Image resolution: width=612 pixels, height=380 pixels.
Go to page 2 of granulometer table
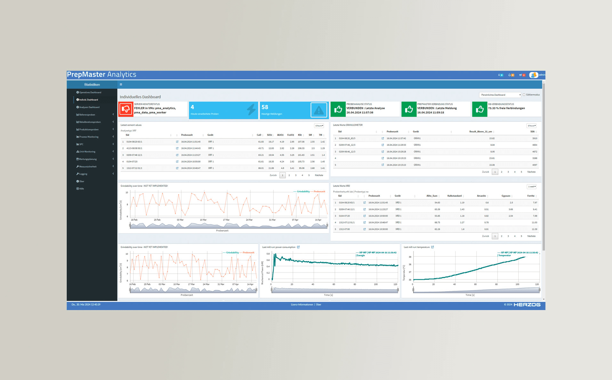coord(502,172)
